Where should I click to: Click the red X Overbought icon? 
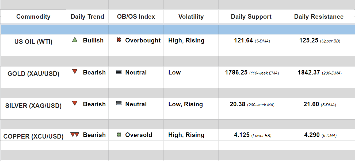(119, 40)
